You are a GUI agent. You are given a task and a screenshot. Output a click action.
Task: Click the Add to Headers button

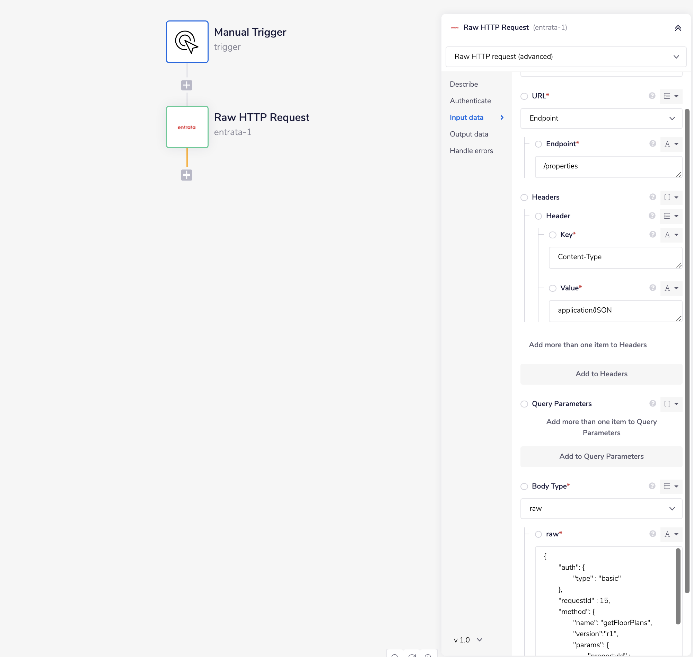(601, 374)
